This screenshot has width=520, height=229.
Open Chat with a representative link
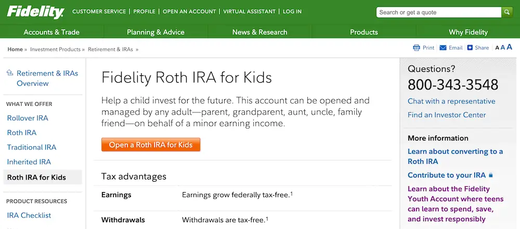pyautogui.click(x=451, y=101)
